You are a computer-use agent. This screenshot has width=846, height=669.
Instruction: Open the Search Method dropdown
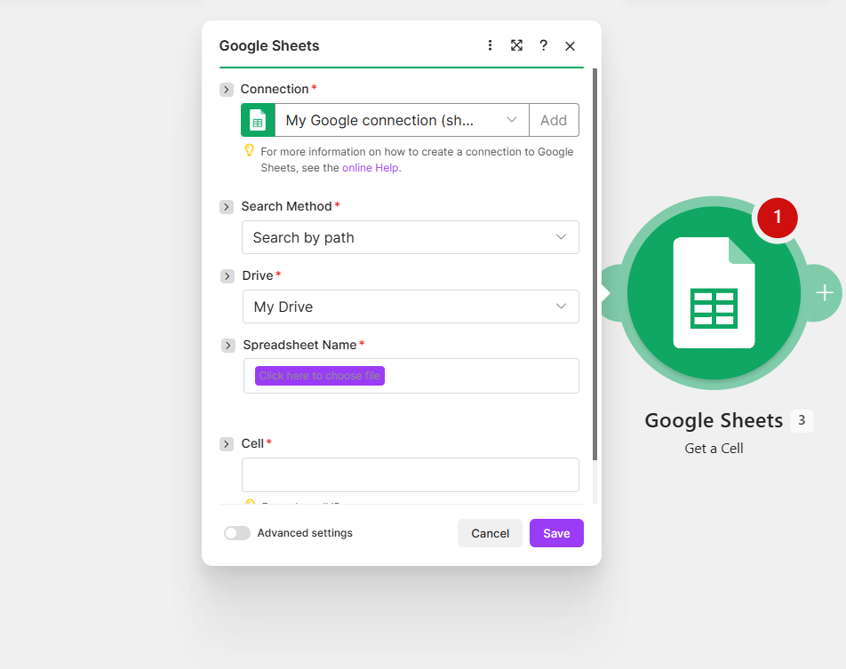coord(410,237)
